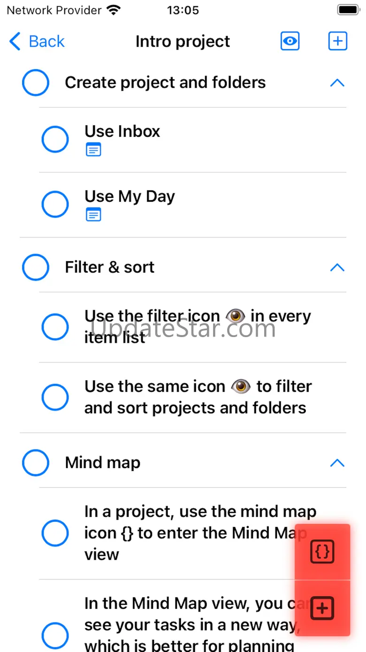Go Back to the previous screen
This screenshot has height=652, width=366.
[x=37, y=41]
